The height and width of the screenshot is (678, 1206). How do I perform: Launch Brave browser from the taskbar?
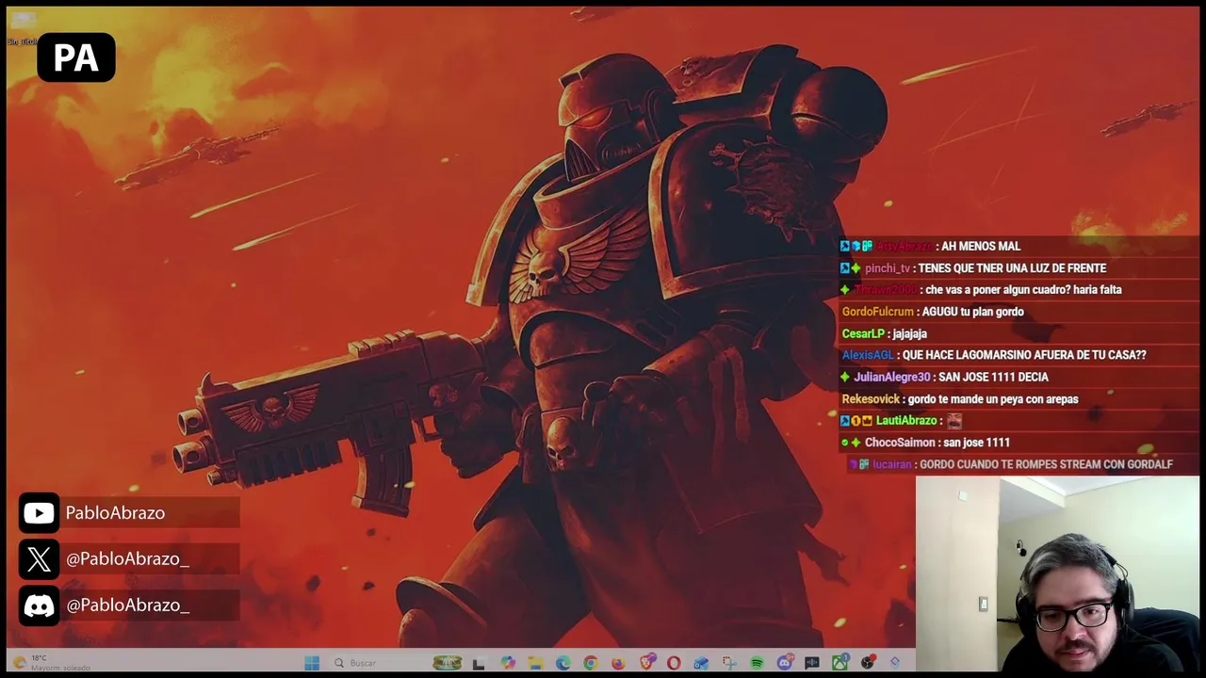[646, 663]
